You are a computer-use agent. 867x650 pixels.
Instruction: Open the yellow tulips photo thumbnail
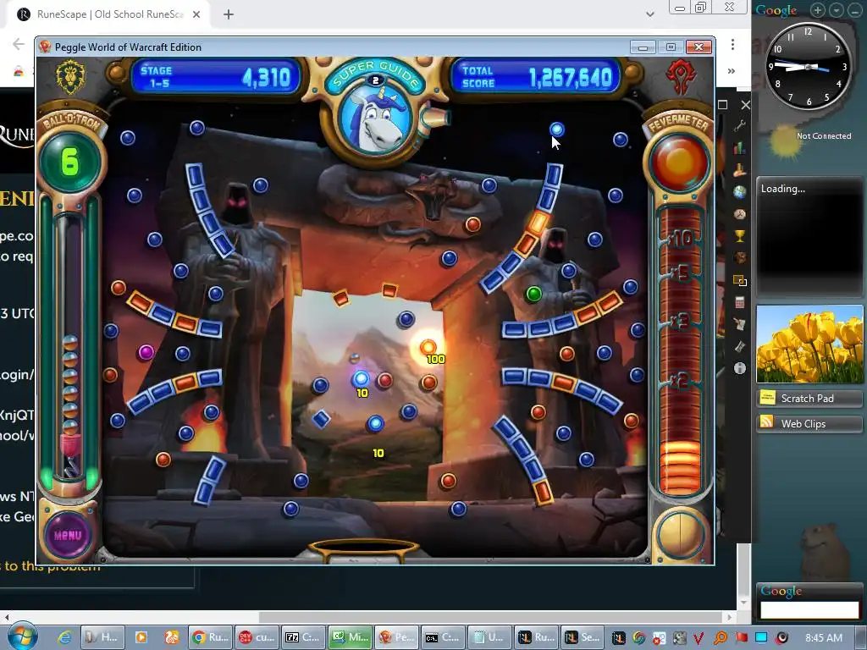coord(809,344)
